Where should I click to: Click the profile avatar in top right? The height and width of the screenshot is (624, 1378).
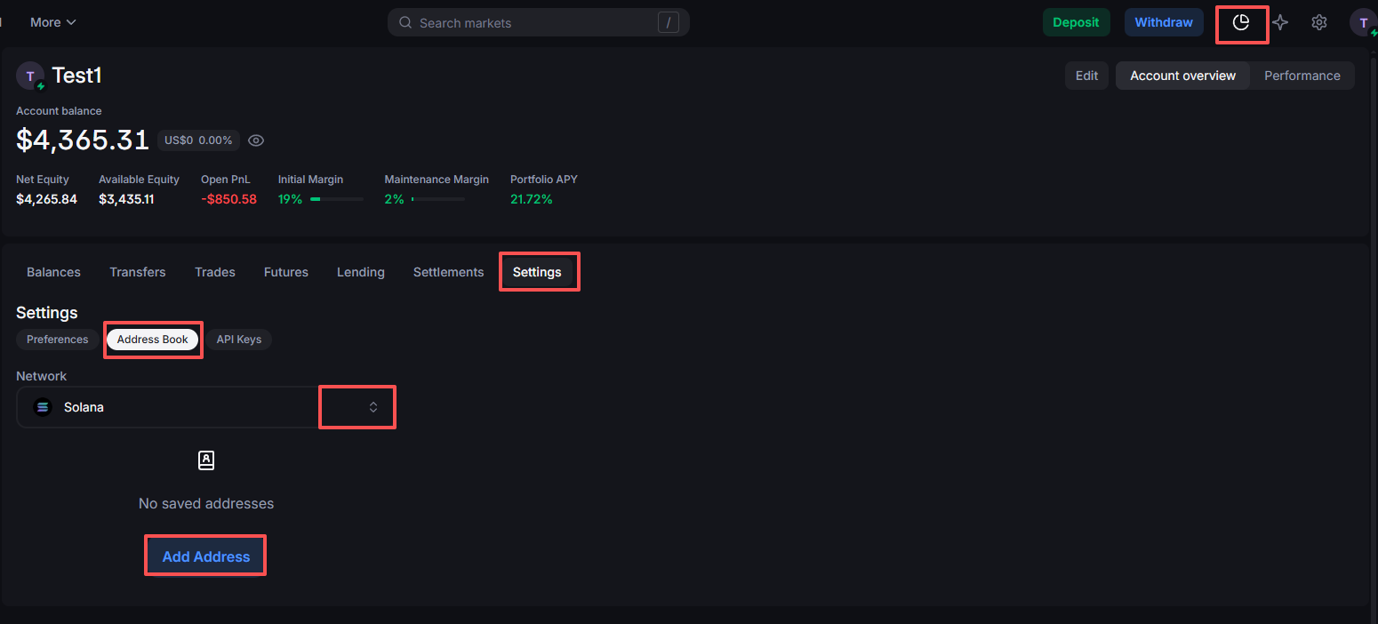coord(1363,22)
